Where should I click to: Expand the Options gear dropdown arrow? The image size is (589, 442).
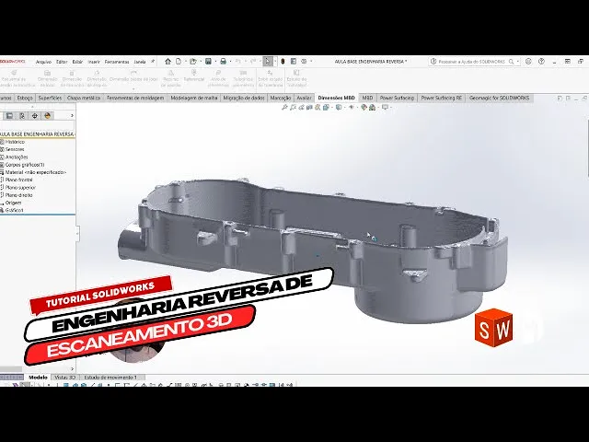pyautogui.click(x=311, y=62)
